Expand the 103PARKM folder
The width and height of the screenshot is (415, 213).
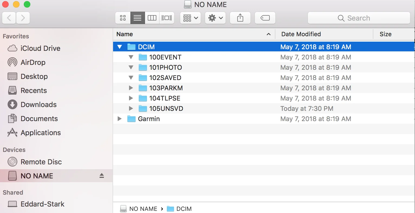pyautogui.click(x=131, y=88)
